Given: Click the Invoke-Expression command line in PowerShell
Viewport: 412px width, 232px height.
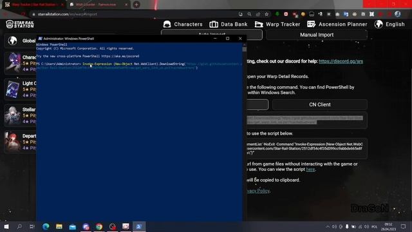Looking at the screenshot, I should click(139, 66).
